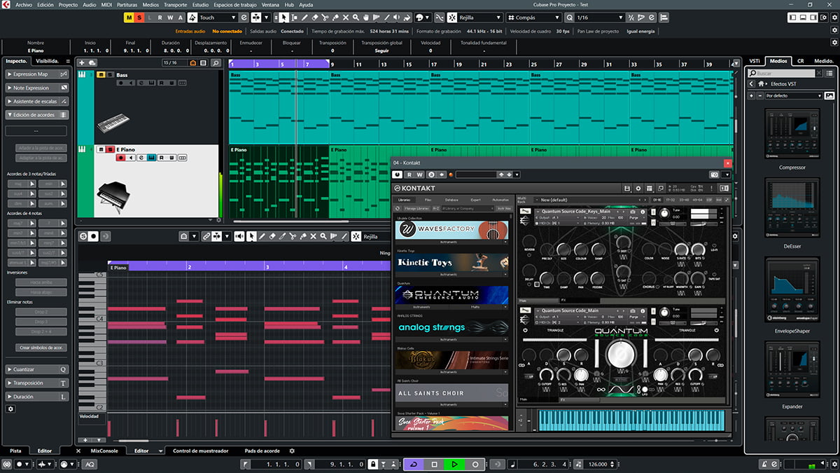The image size is (840, 473).
Task: Click the Crear símbolos de acorde button
Action: (x=41, y=348)
